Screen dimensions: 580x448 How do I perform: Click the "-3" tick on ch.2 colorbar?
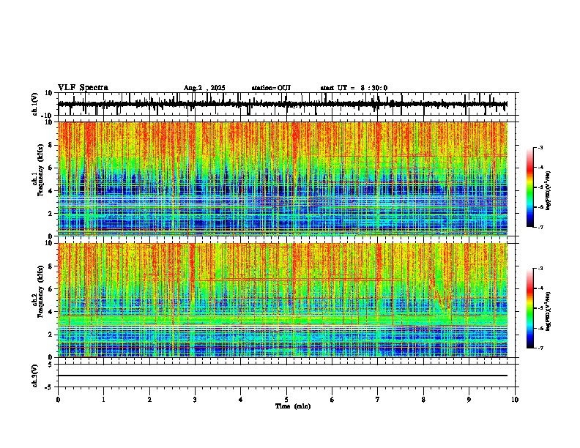540,269
